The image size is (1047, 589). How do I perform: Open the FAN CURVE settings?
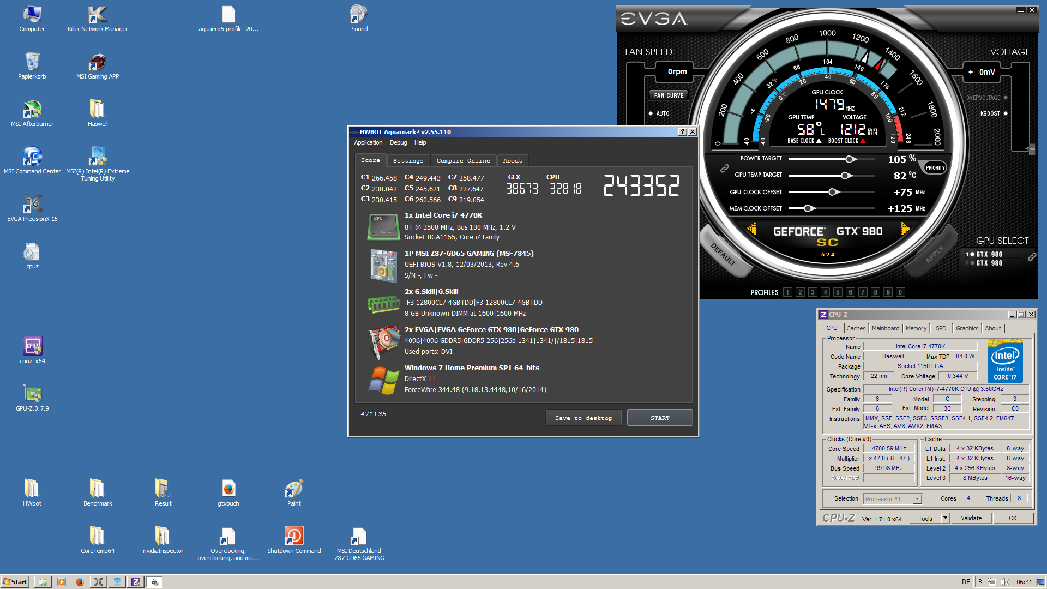click(x=669, y=95)
